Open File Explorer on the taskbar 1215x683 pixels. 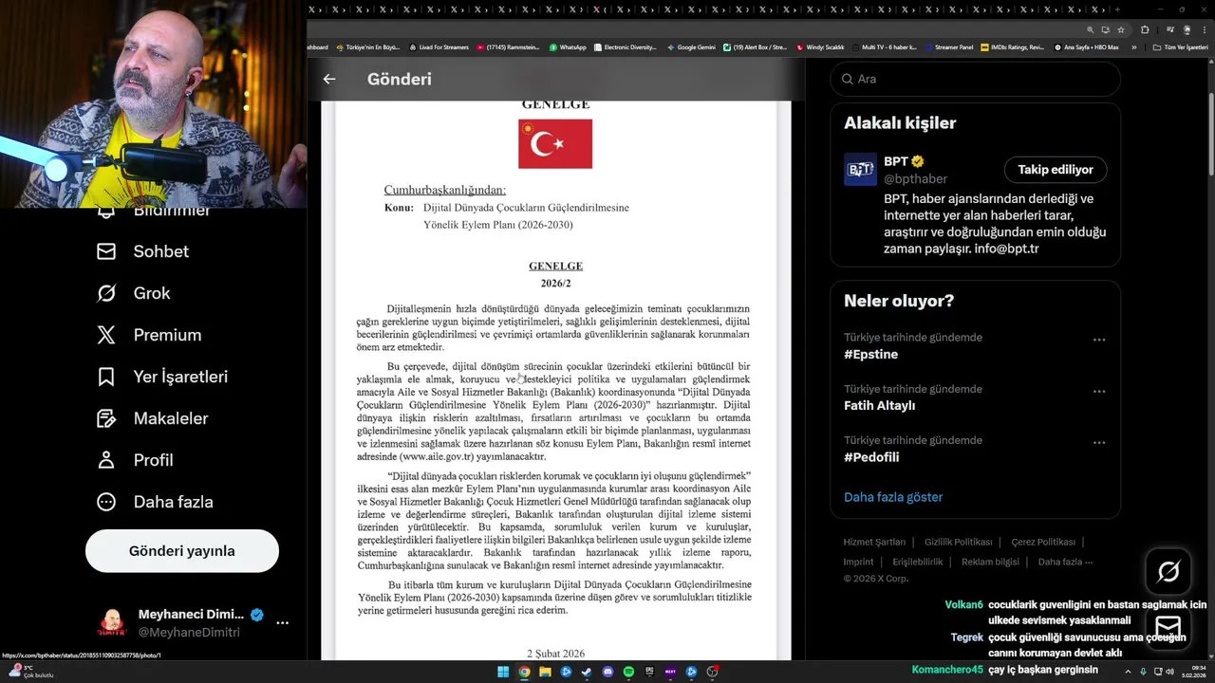545,672
